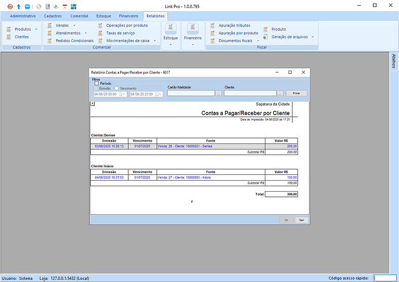This screenshot has height=282, width=399.
Task: Select the Emissão radio button
Action: pos(96,89)
